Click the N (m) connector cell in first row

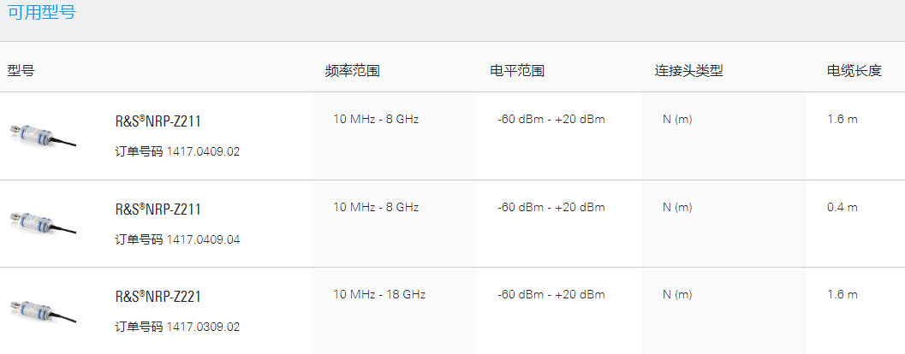(677, 120)
